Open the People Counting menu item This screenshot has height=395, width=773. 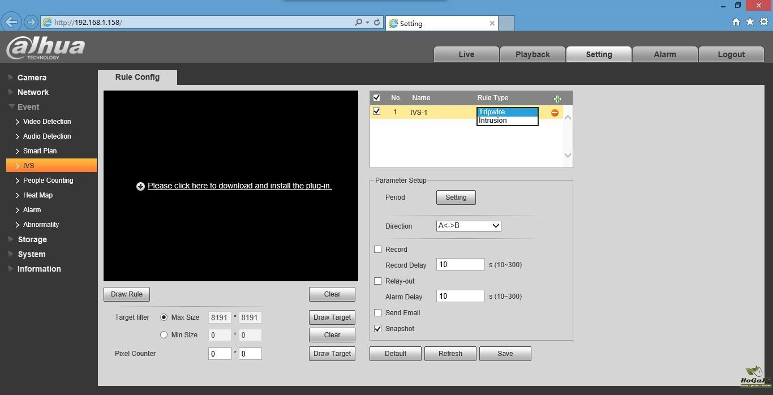coord(48,181)
